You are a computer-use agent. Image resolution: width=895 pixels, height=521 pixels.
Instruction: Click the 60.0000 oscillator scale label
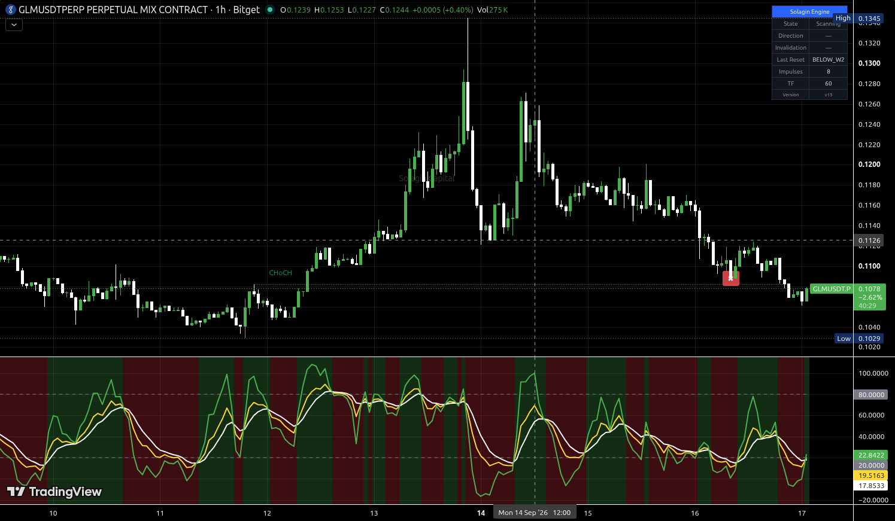click(x=871, y=415)
